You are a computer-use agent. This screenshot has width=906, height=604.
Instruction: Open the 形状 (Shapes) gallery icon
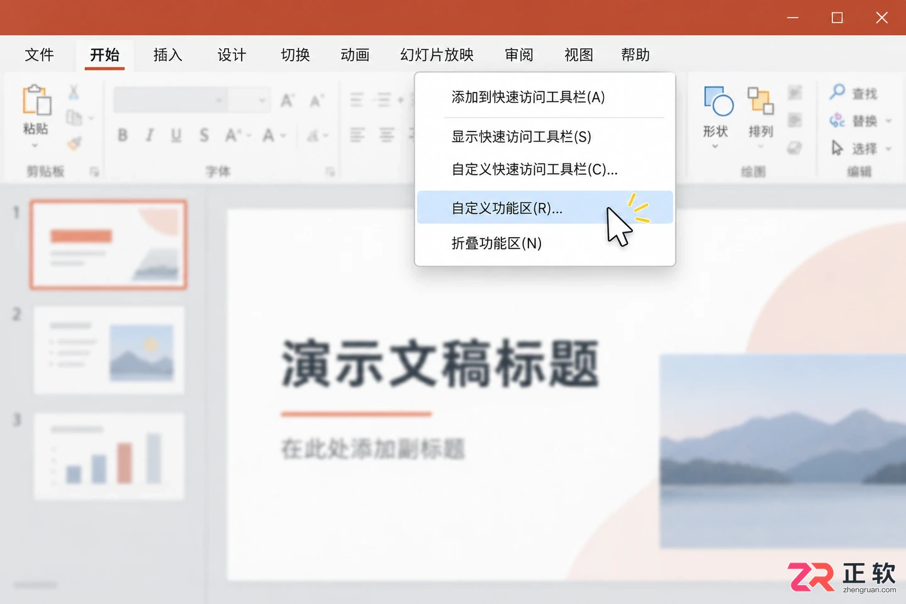[x=718, y=101]
